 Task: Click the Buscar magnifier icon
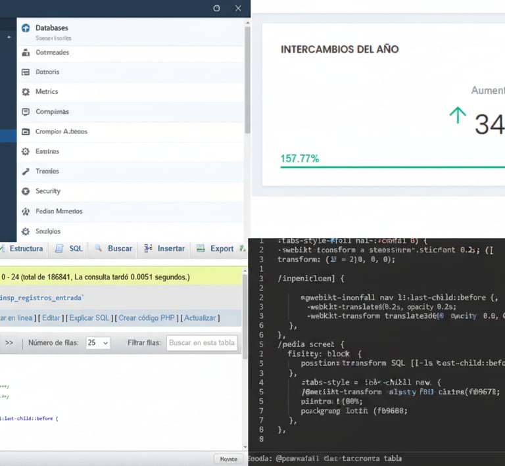98,248
